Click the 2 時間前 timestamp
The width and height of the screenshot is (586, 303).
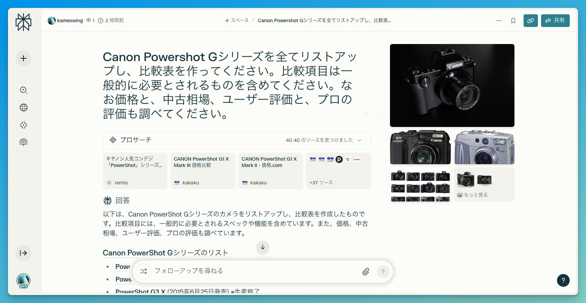[x=114, y=20]
